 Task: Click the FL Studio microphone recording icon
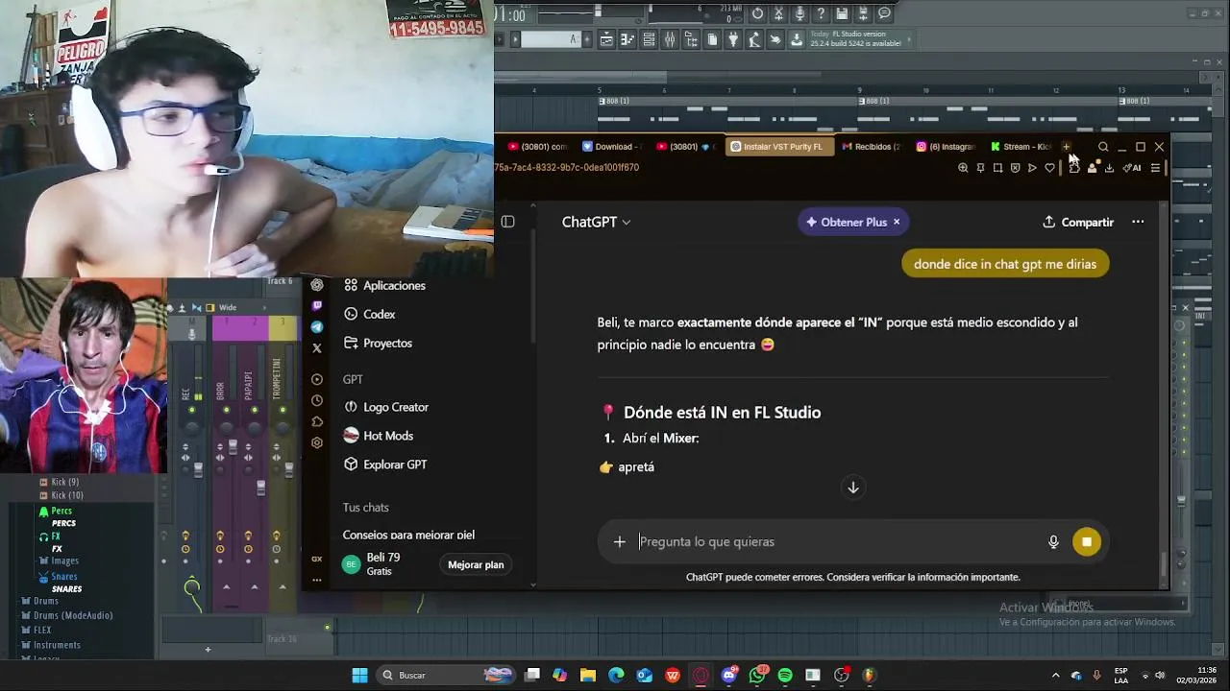[799, 13]
